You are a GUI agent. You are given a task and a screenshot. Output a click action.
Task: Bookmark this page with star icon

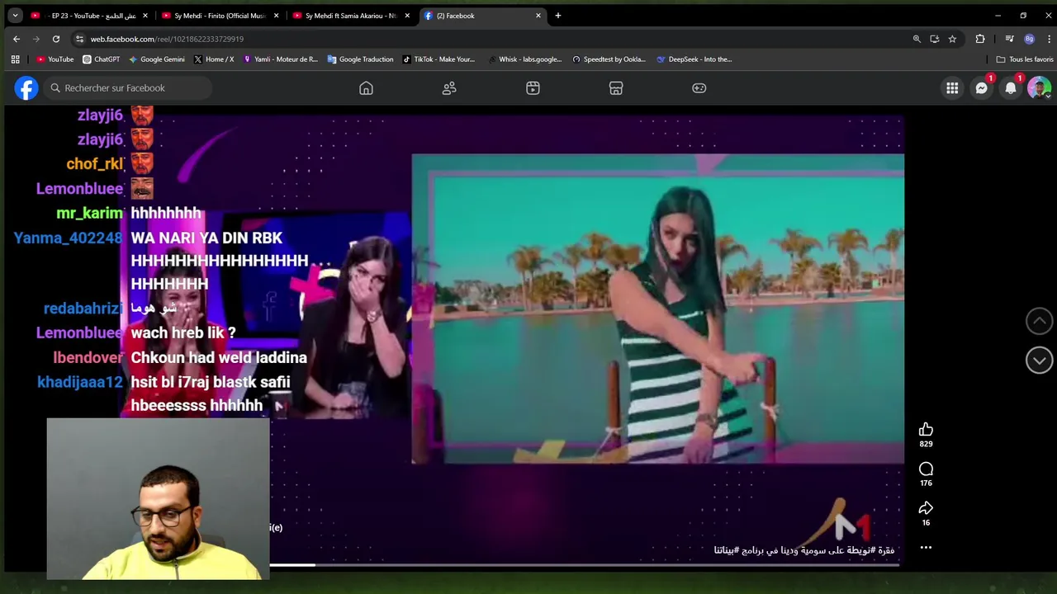click(952, 39)
